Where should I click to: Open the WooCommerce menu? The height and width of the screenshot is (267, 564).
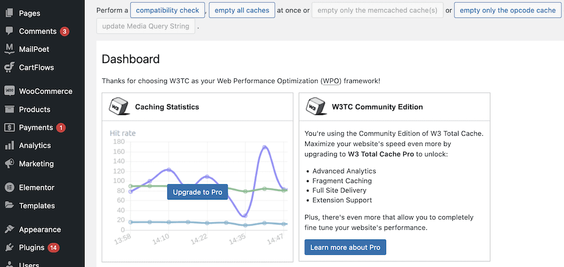[x=46, y=91]
